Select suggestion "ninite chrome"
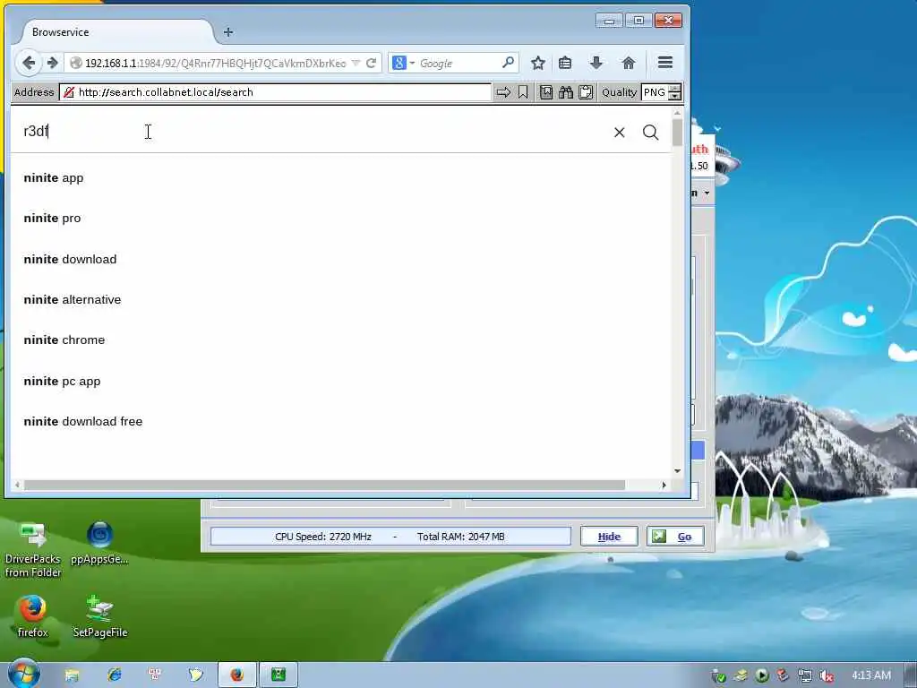The image size is (917, 688). click(64, 340)
